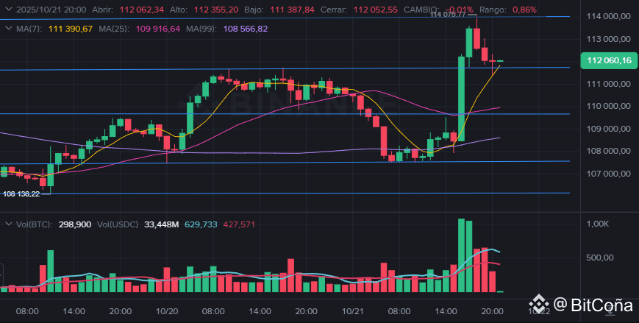Collapse the MA indicator legend chevron
Image resolution: width=639 pixels, height=323 pixels.
pyautogui.click(x=8, y=29)
